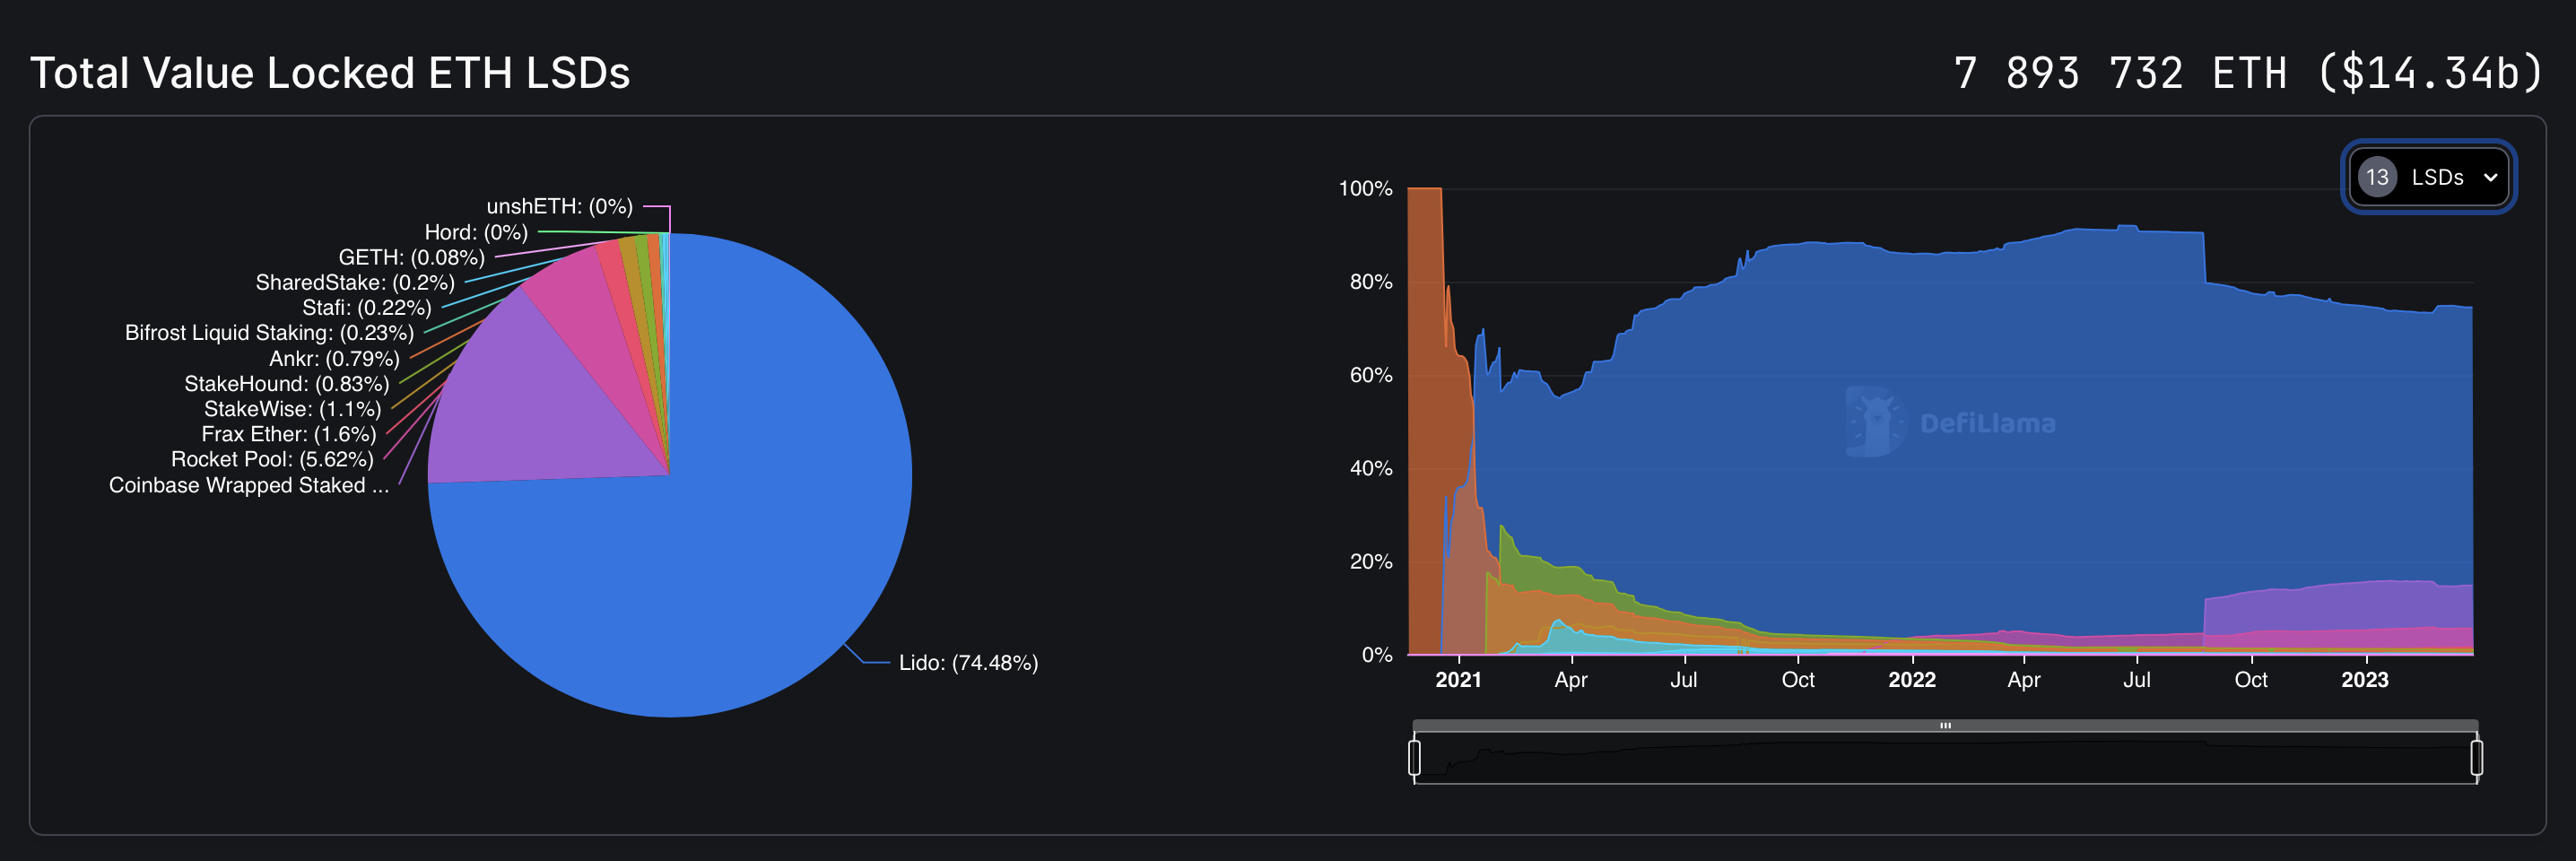This screenshot has height=861, width=2576.
Task: Click the '40%' y-axis label
Action: point(1370,468)
